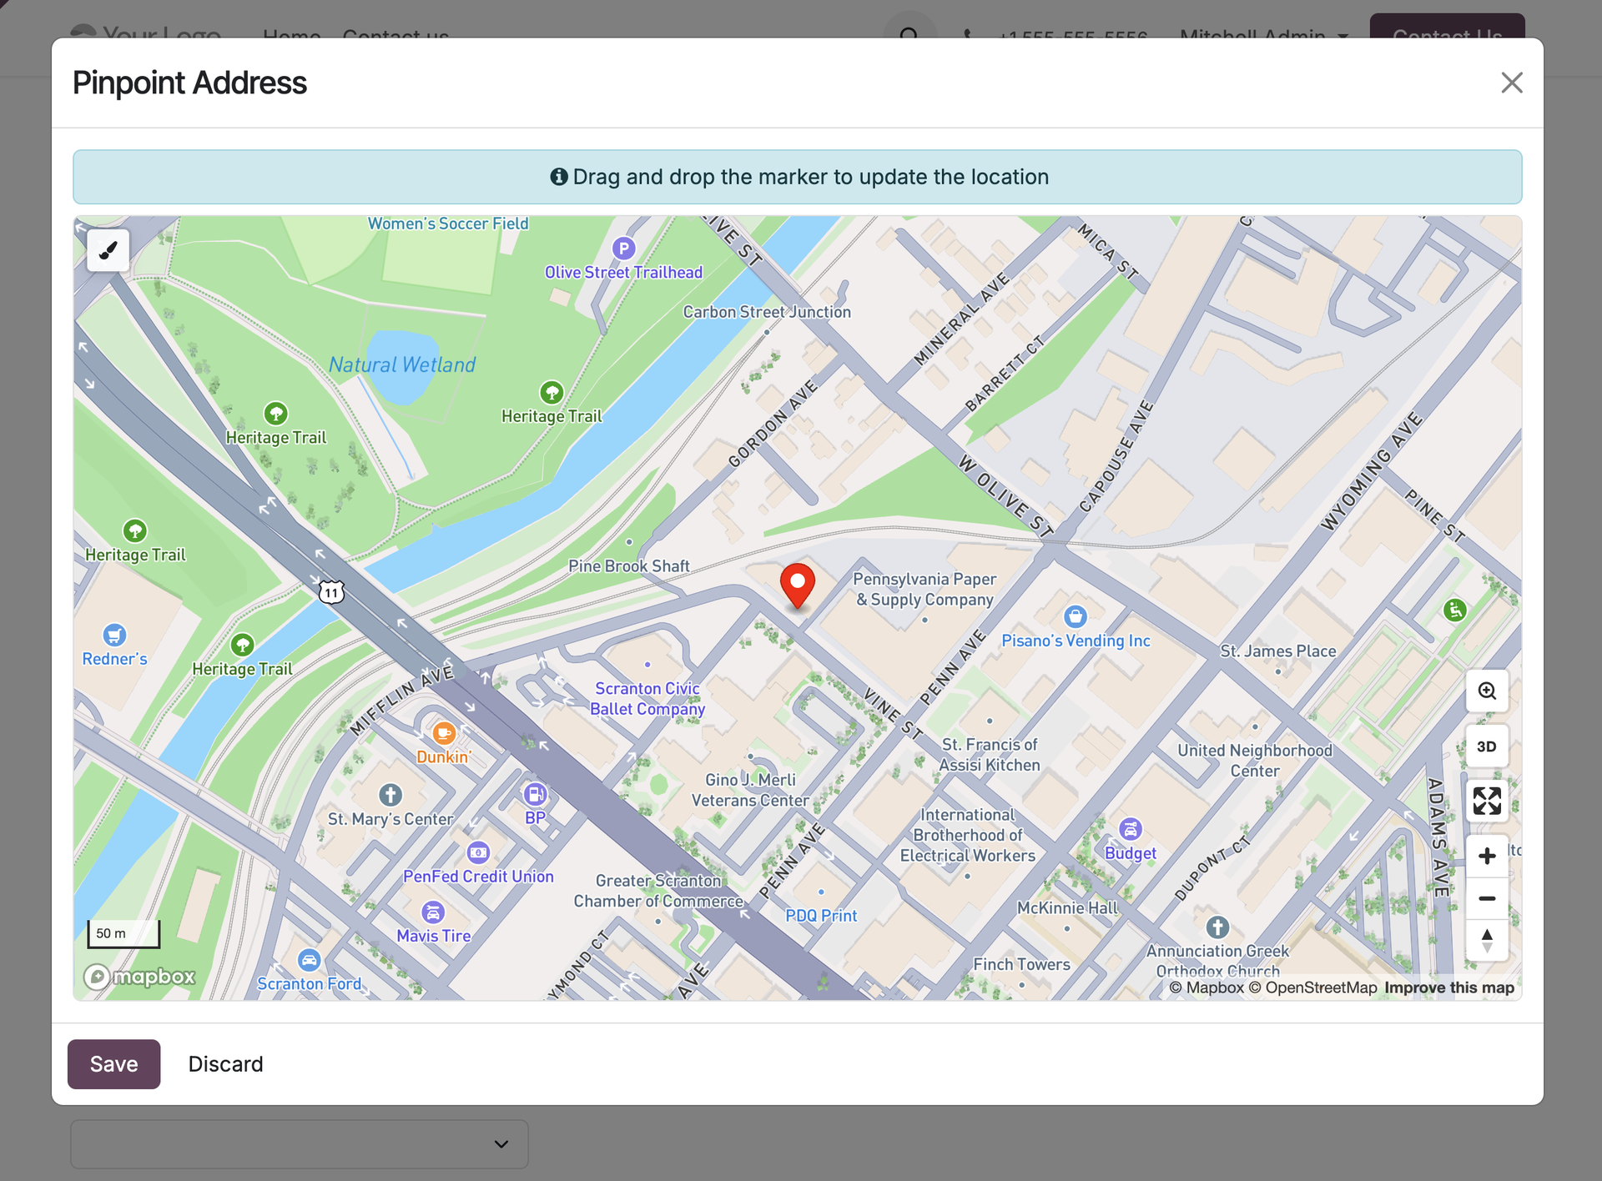Click the St. Francis of Assisi Kitchen label

(x=990, y=755)
